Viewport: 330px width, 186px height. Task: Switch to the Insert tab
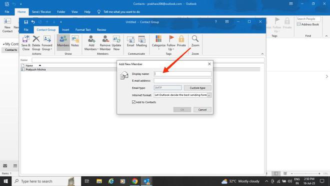[x=65, y=30]
